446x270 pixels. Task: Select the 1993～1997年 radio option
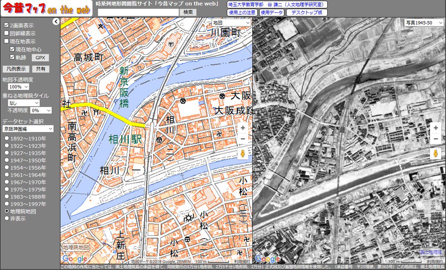pos(6,204)
